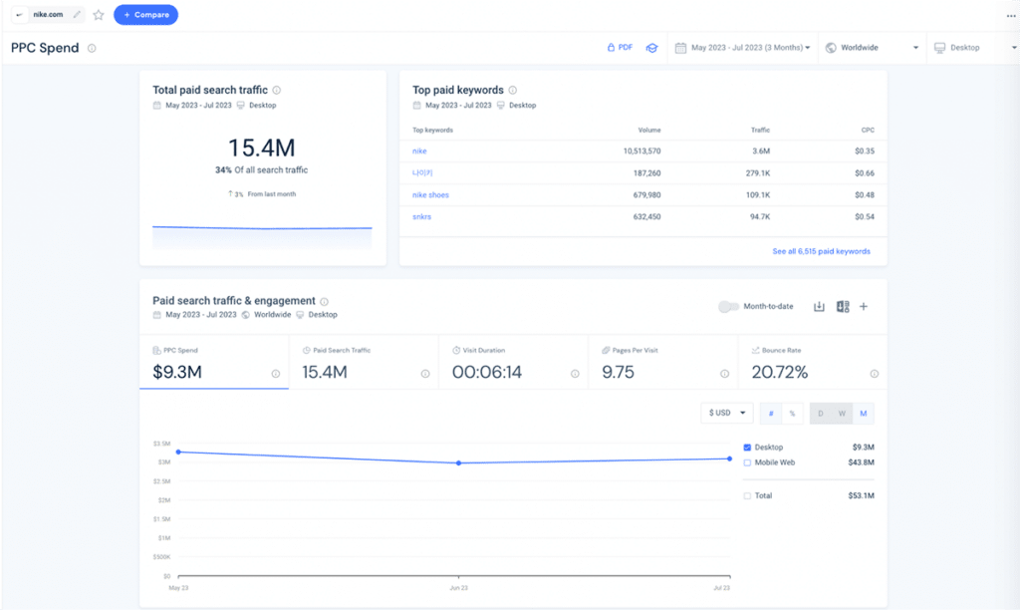
Task: Star nike.com as favorite
Action: (99, 14)
